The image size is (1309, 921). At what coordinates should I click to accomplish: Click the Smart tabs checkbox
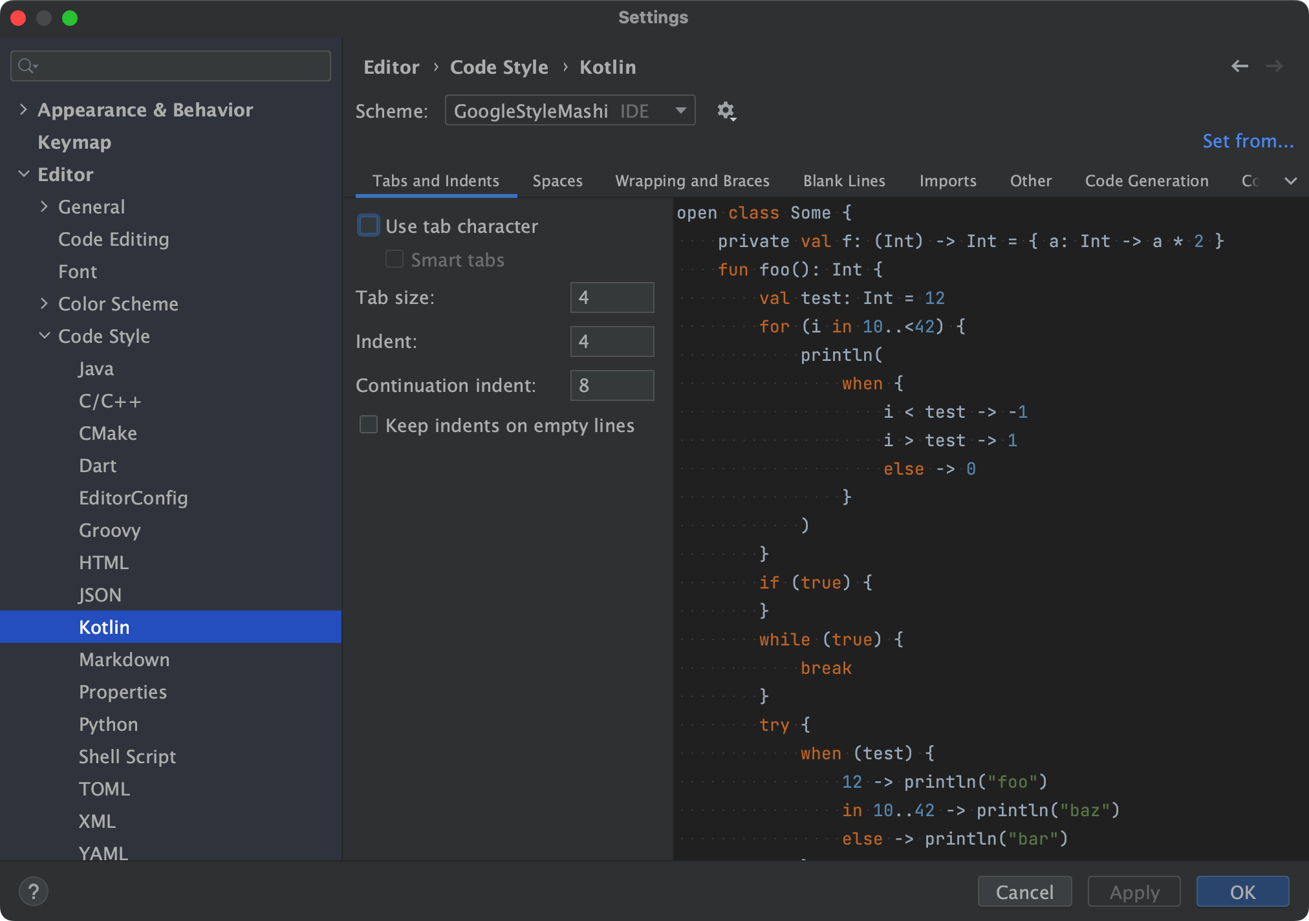click(x=395, y=259)
